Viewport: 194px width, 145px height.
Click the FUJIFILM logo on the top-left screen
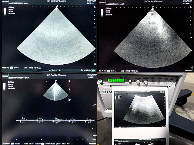pyautogui.click(x=5, y=2)
